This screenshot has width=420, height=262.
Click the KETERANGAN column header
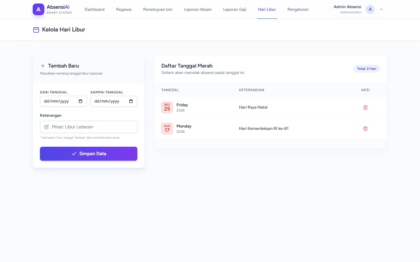(252, 90)
